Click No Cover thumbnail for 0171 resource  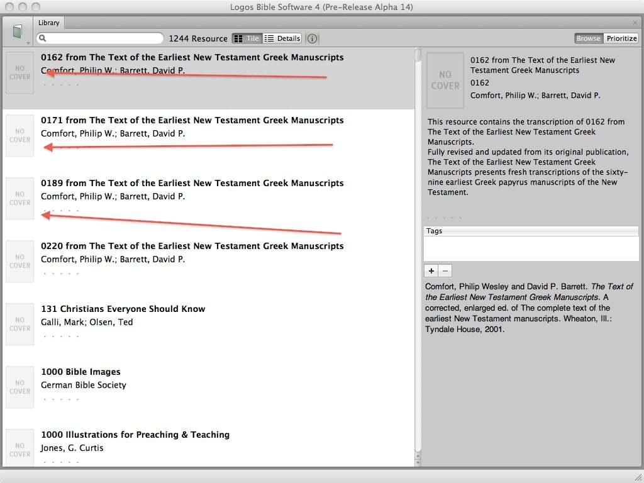[19, 136]
